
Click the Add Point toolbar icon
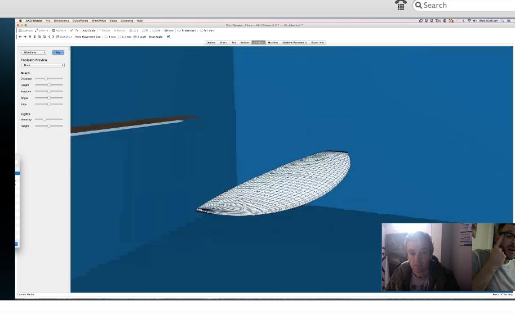(59, 30)
